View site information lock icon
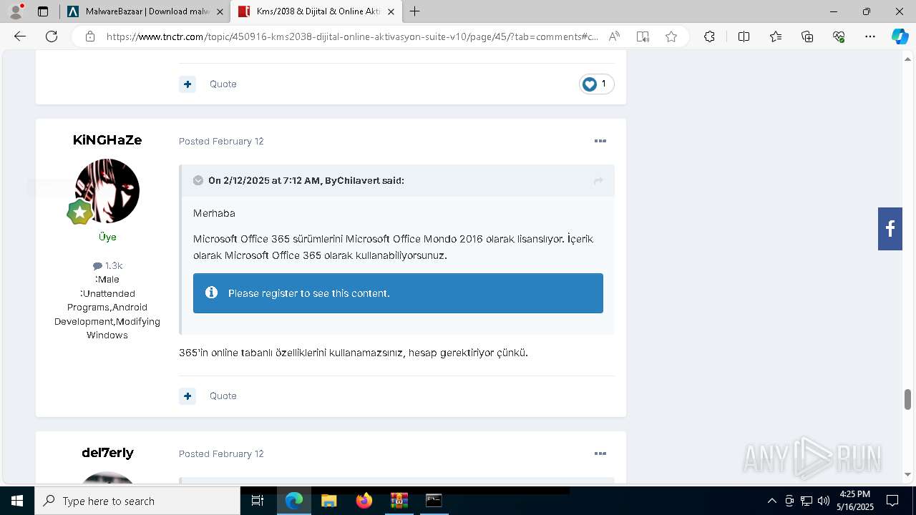916x515 pixels. 90,36
